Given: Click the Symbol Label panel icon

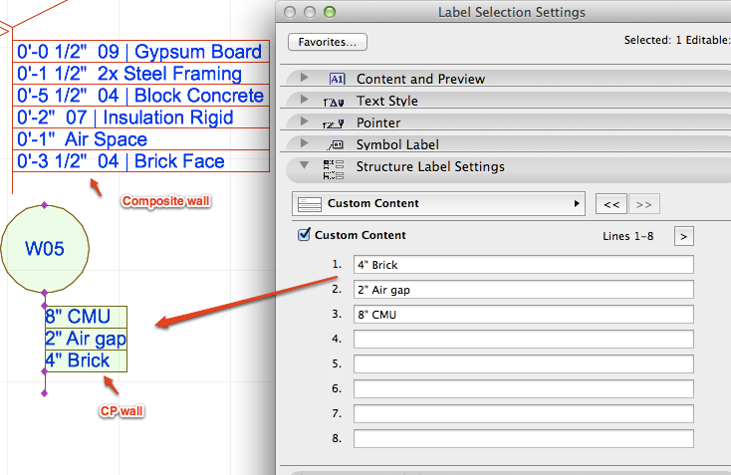Looking at the screenshot, I should tap(336, 144).
